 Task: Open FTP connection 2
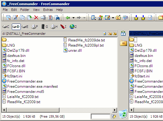(x=73, y=27)
